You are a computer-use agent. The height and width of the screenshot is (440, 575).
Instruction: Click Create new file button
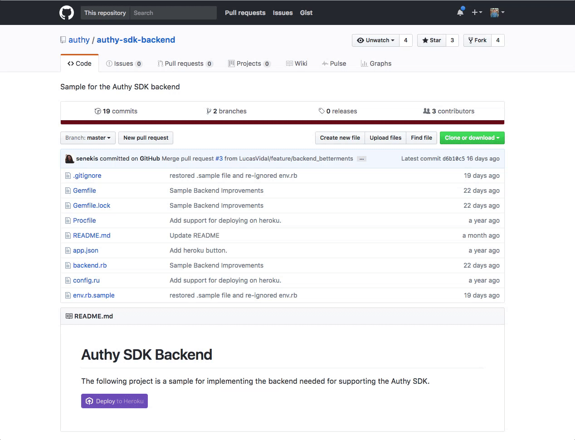pos(340,138)
